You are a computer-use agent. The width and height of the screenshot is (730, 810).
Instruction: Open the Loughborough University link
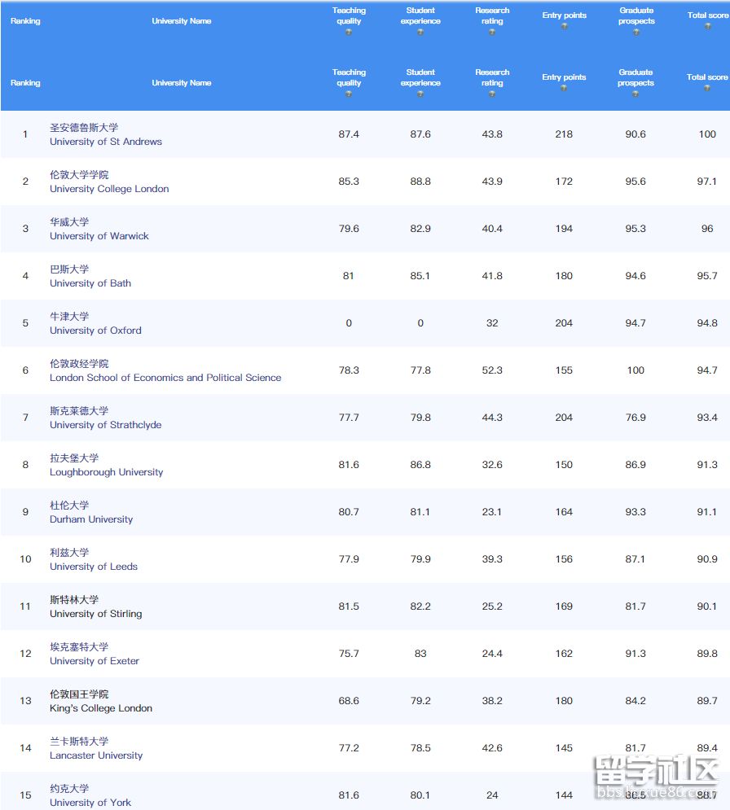tap(106, 472)
